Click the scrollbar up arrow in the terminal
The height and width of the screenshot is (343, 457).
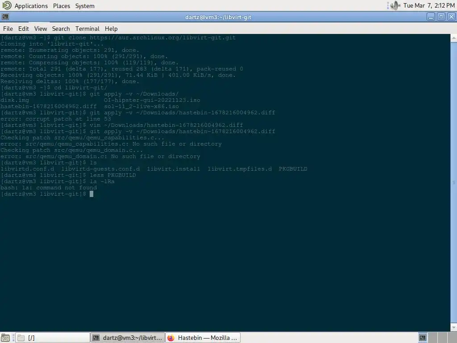tap(454, 38)
